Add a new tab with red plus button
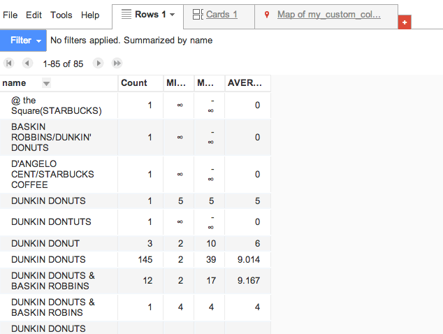Viewport: 443px width, 334px height. pyautogui.click(x=405, y=22)
